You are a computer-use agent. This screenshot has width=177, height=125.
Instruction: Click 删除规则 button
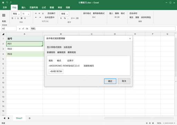[72, 52]
